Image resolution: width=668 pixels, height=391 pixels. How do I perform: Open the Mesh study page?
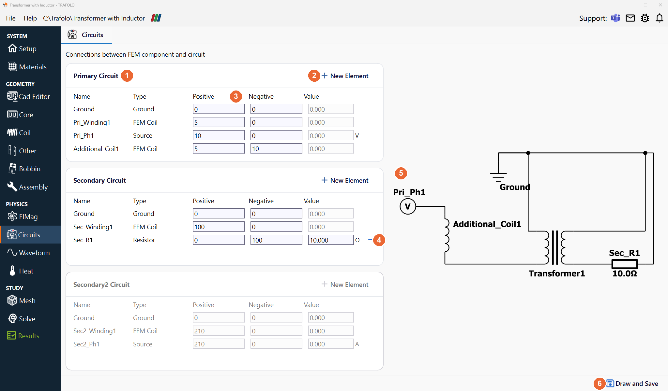coord(22,300)
